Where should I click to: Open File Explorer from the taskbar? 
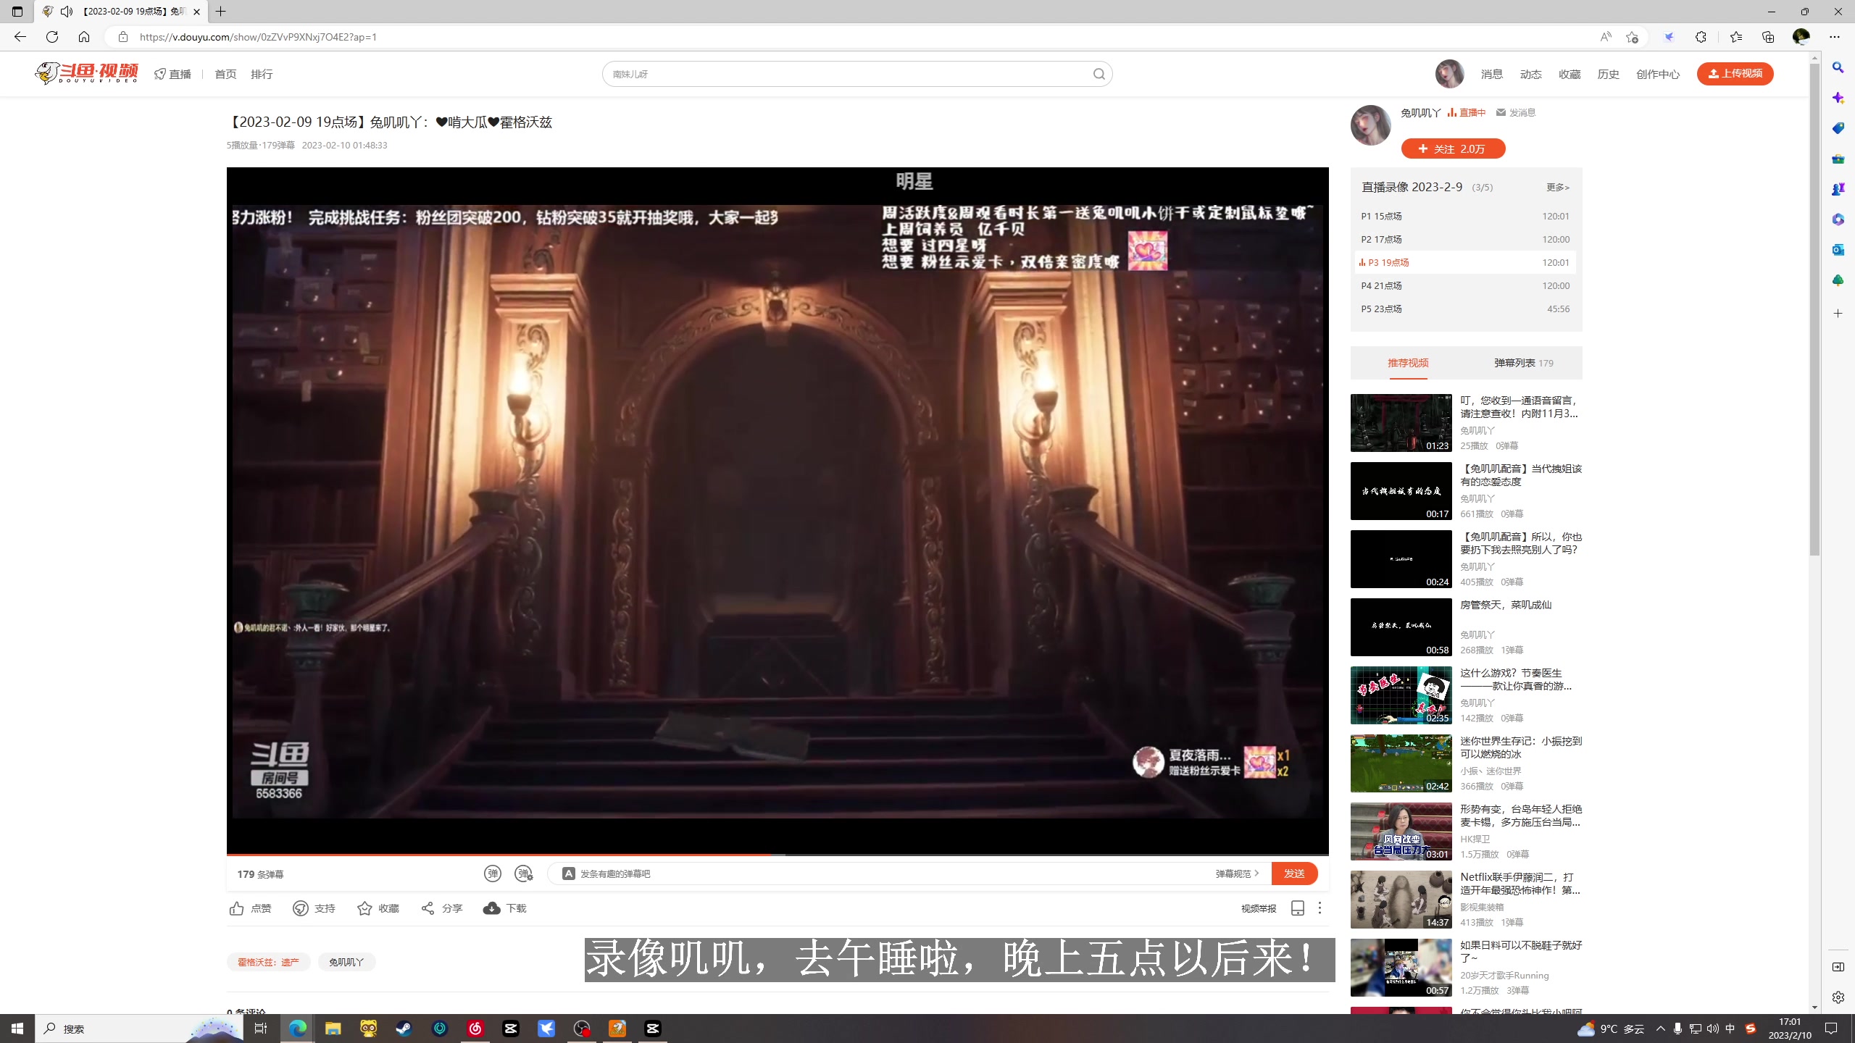tap(333, 1029)
